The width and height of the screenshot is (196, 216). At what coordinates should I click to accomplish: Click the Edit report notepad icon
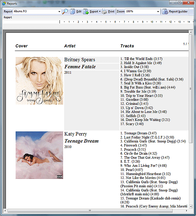pos(73,11)
